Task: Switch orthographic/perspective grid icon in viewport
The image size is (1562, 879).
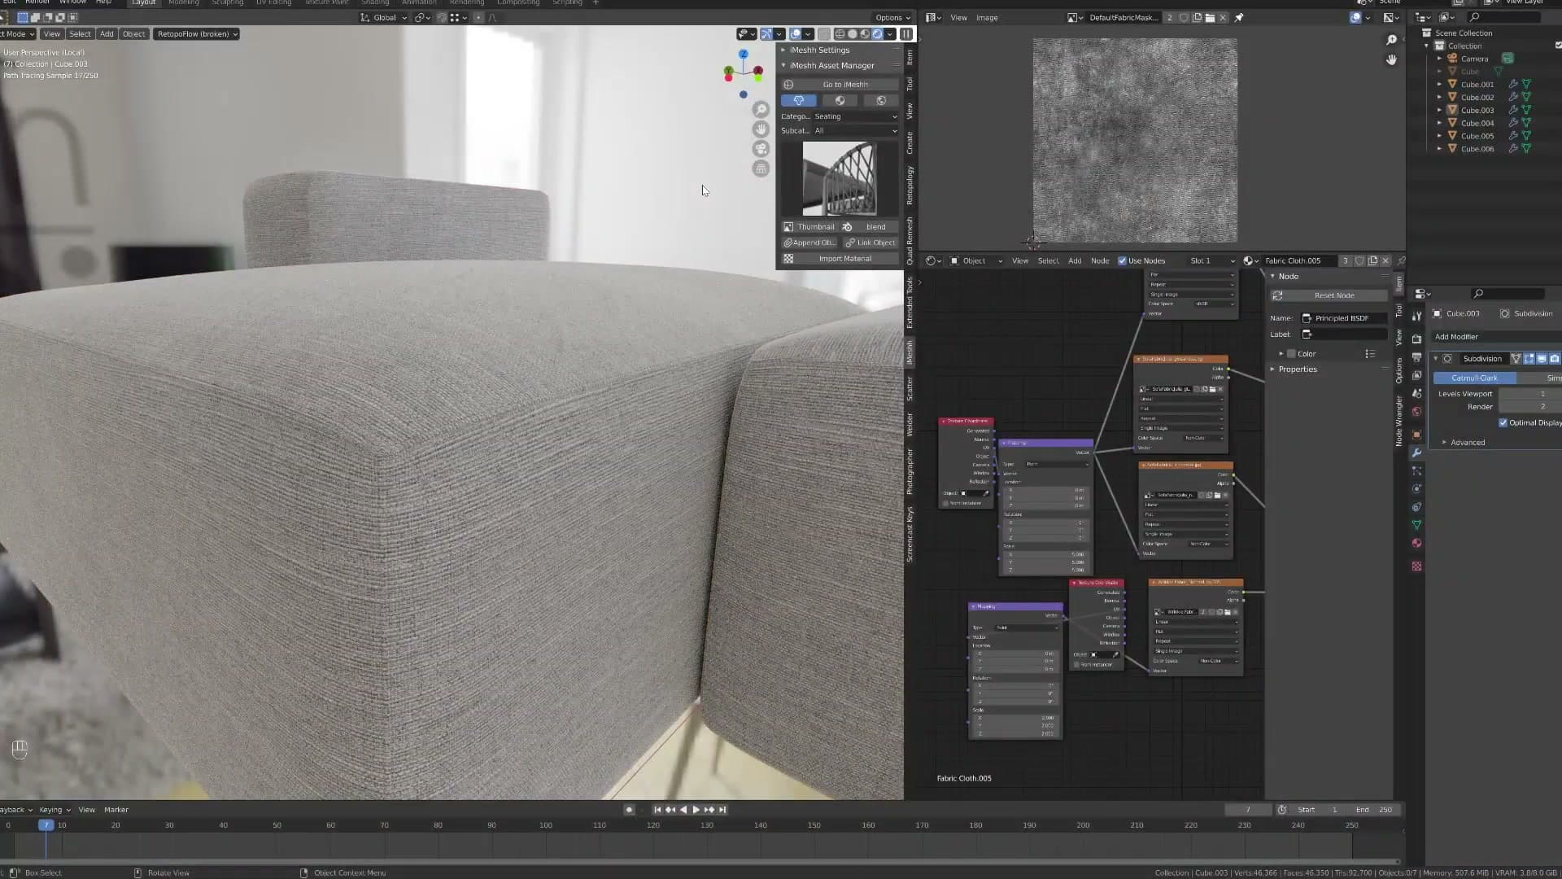Action: point(761,168)
